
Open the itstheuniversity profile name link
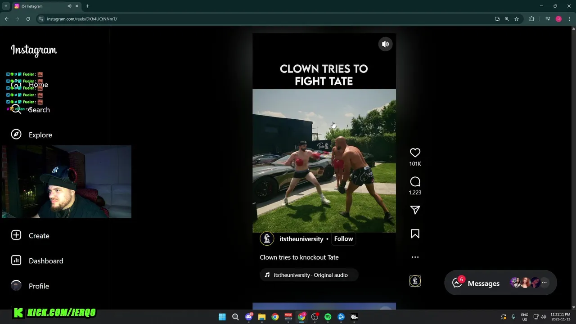point(301,239)
